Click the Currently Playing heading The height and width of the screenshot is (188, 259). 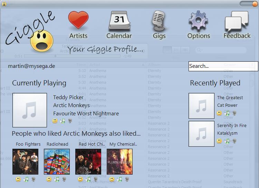(x=39, y=83)
